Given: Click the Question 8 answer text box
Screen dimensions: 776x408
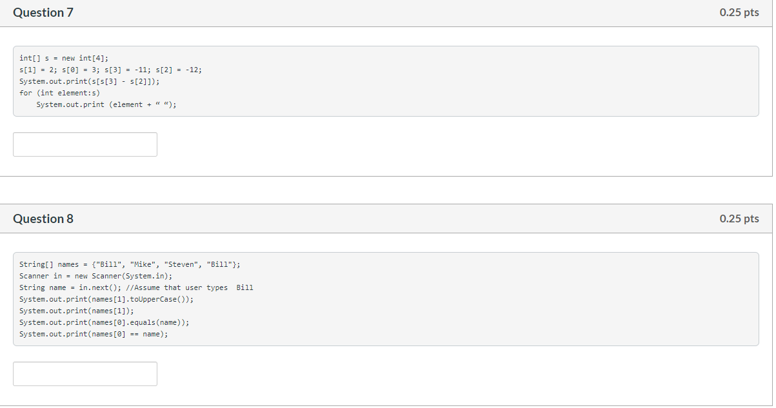Looking at the screenshot, I should pyautogui.click(x=85, y=374).
